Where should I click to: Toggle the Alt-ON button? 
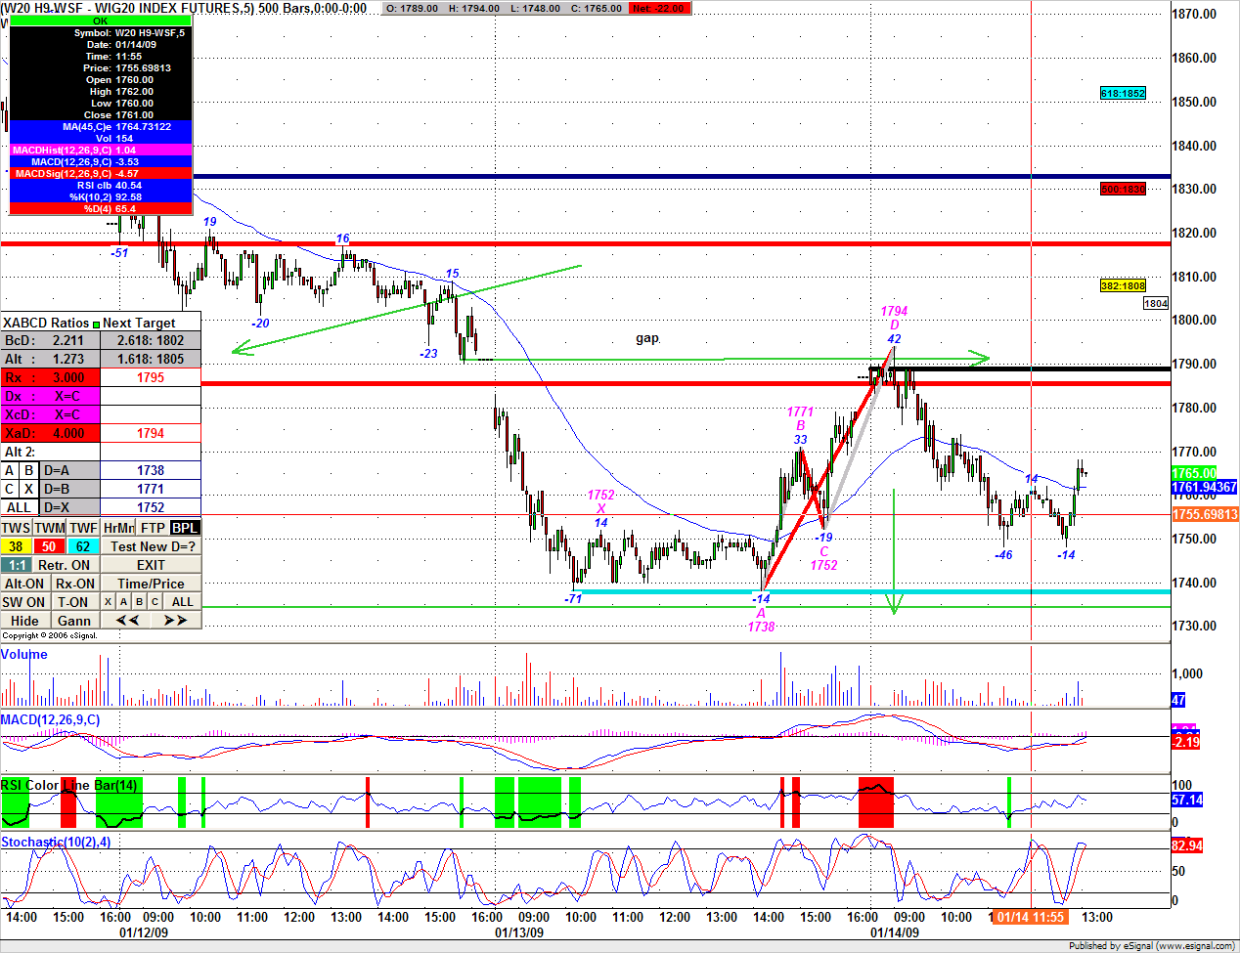[24, 584]
